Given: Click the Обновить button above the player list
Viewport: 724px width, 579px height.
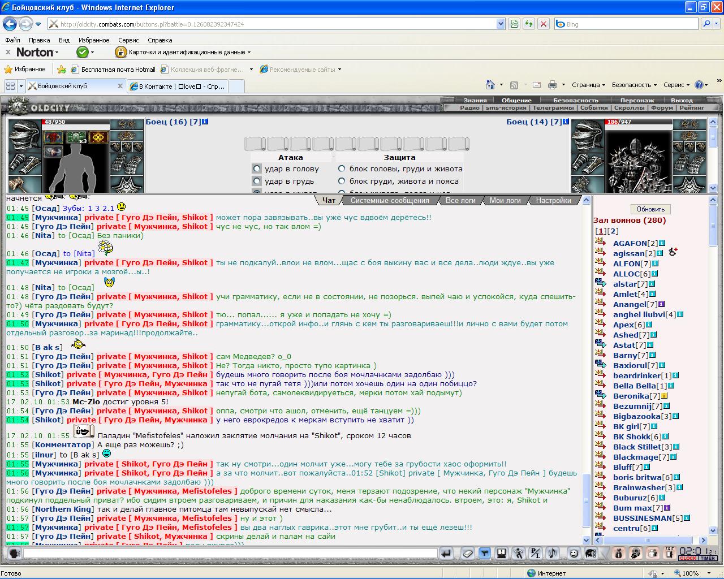Looking at the screenshot, I should 650,209.
